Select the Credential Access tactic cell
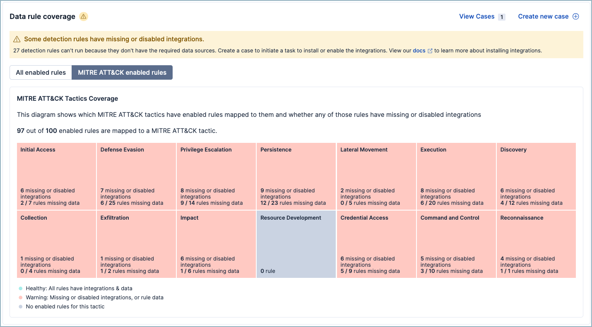The image size is (592, 327). tap(376, 244)
